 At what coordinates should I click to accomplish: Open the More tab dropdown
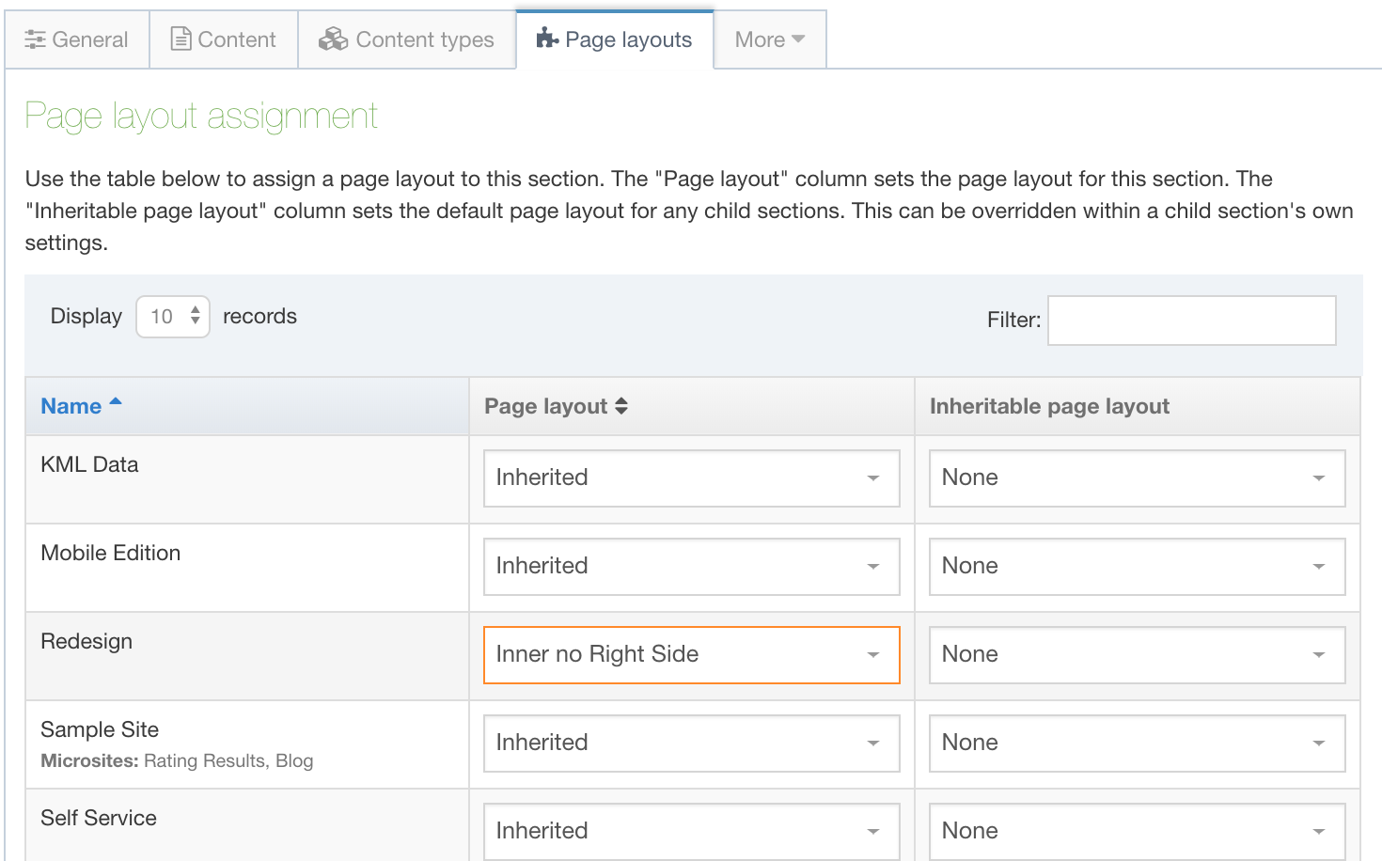[x=769, y=39]
